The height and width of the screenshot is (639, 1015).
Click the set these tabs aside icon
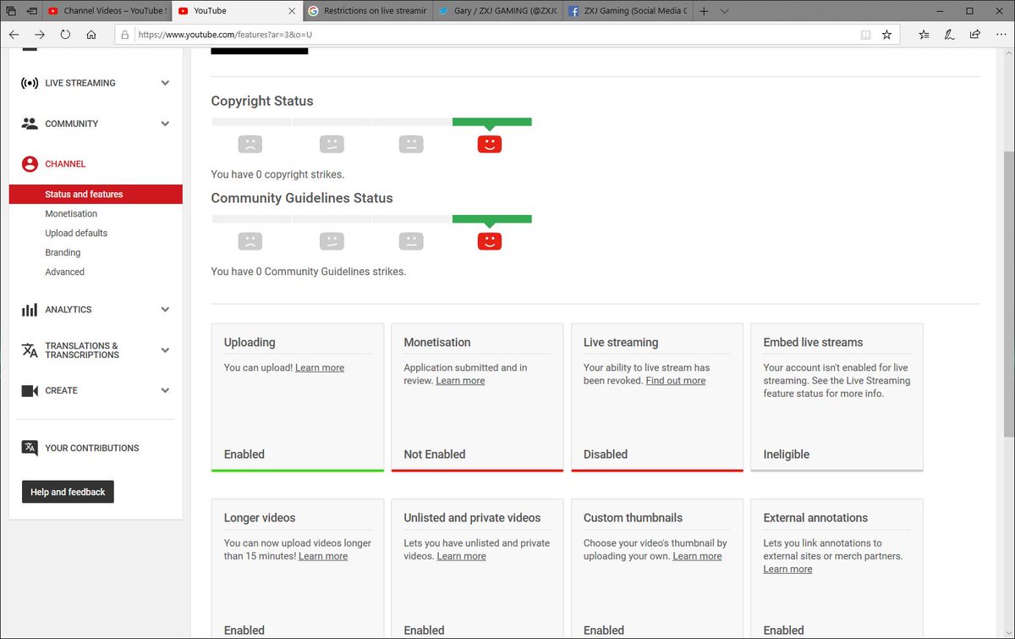click(x=32, y=11)
